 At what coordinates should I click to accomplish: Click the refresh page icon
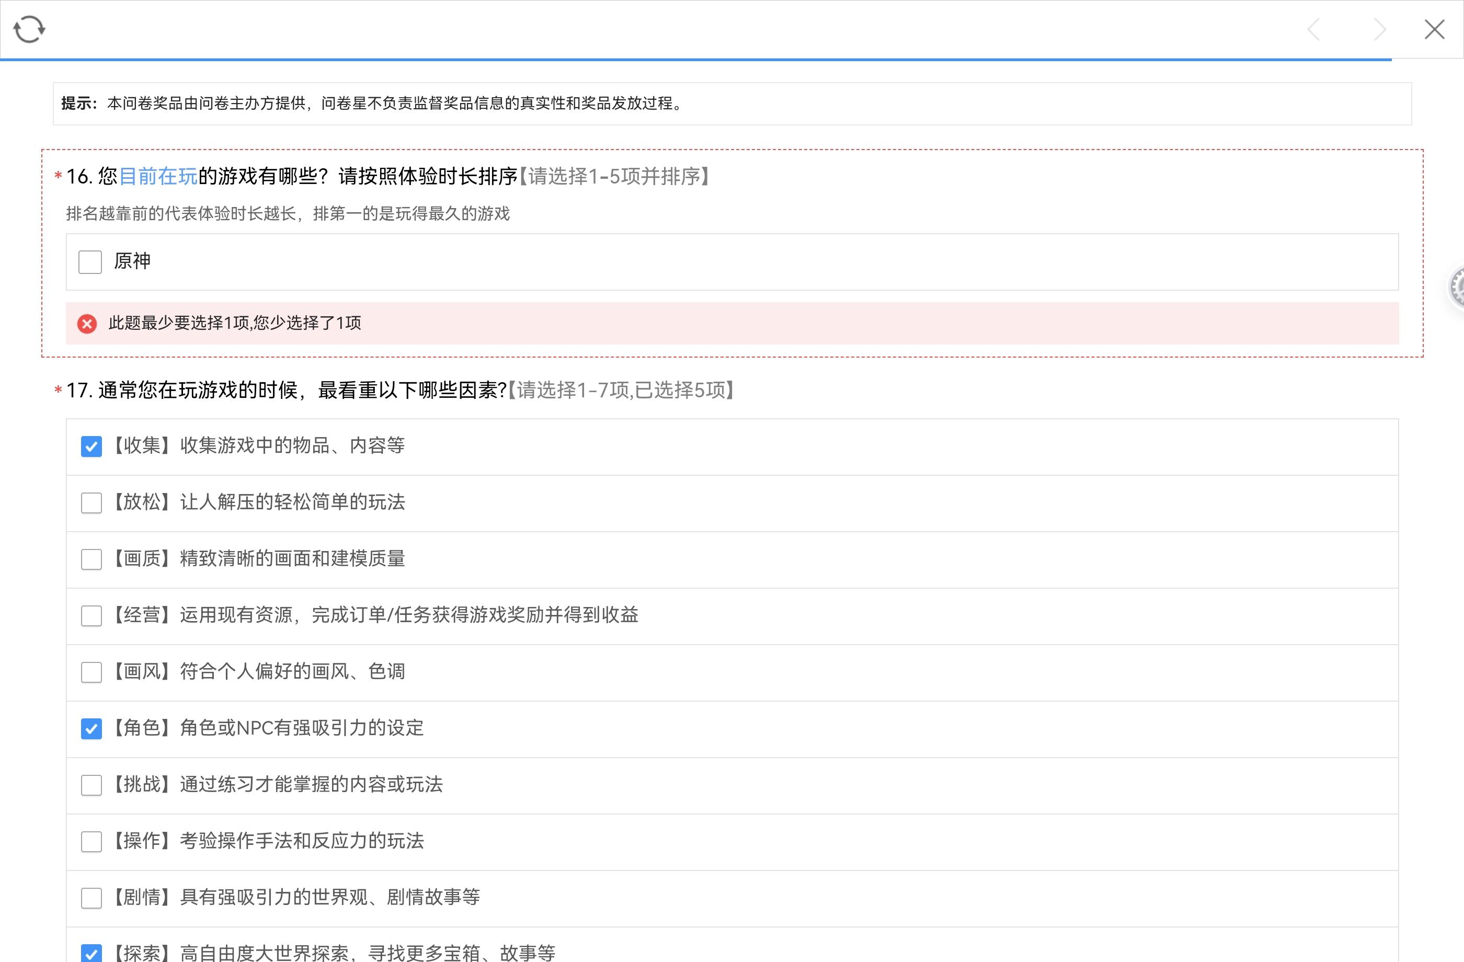coord(29,29)
